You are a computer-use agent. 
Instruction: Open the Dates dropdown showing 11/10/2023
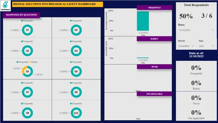point(196,30)
